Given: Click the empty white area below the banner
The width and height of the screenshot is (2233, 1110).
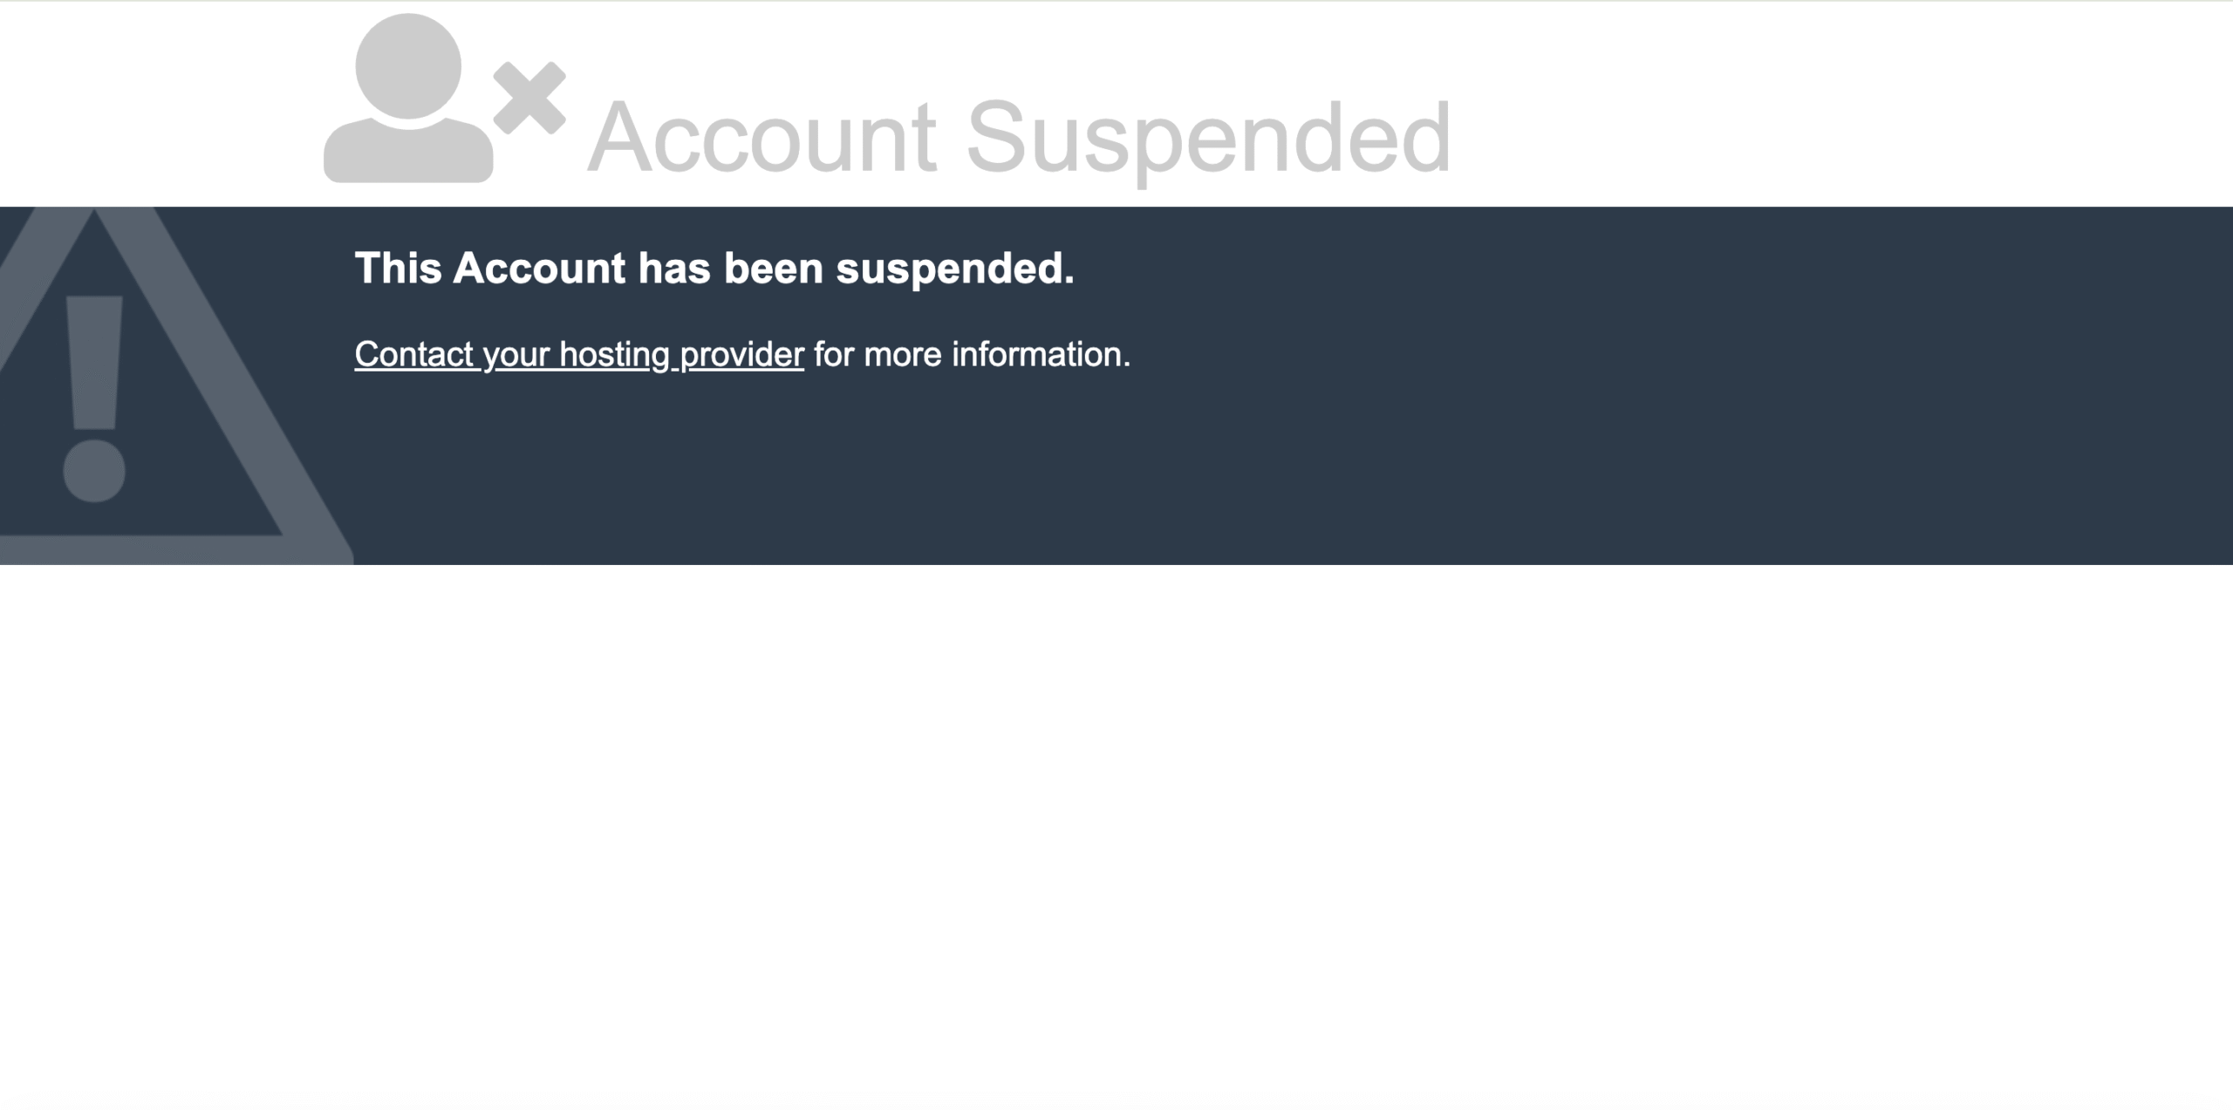Looking at the screenshot, I should (x=1116, y=828).
